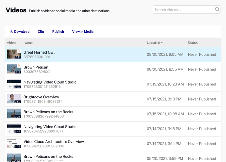Click the Download arrow icon

(11, 32)
